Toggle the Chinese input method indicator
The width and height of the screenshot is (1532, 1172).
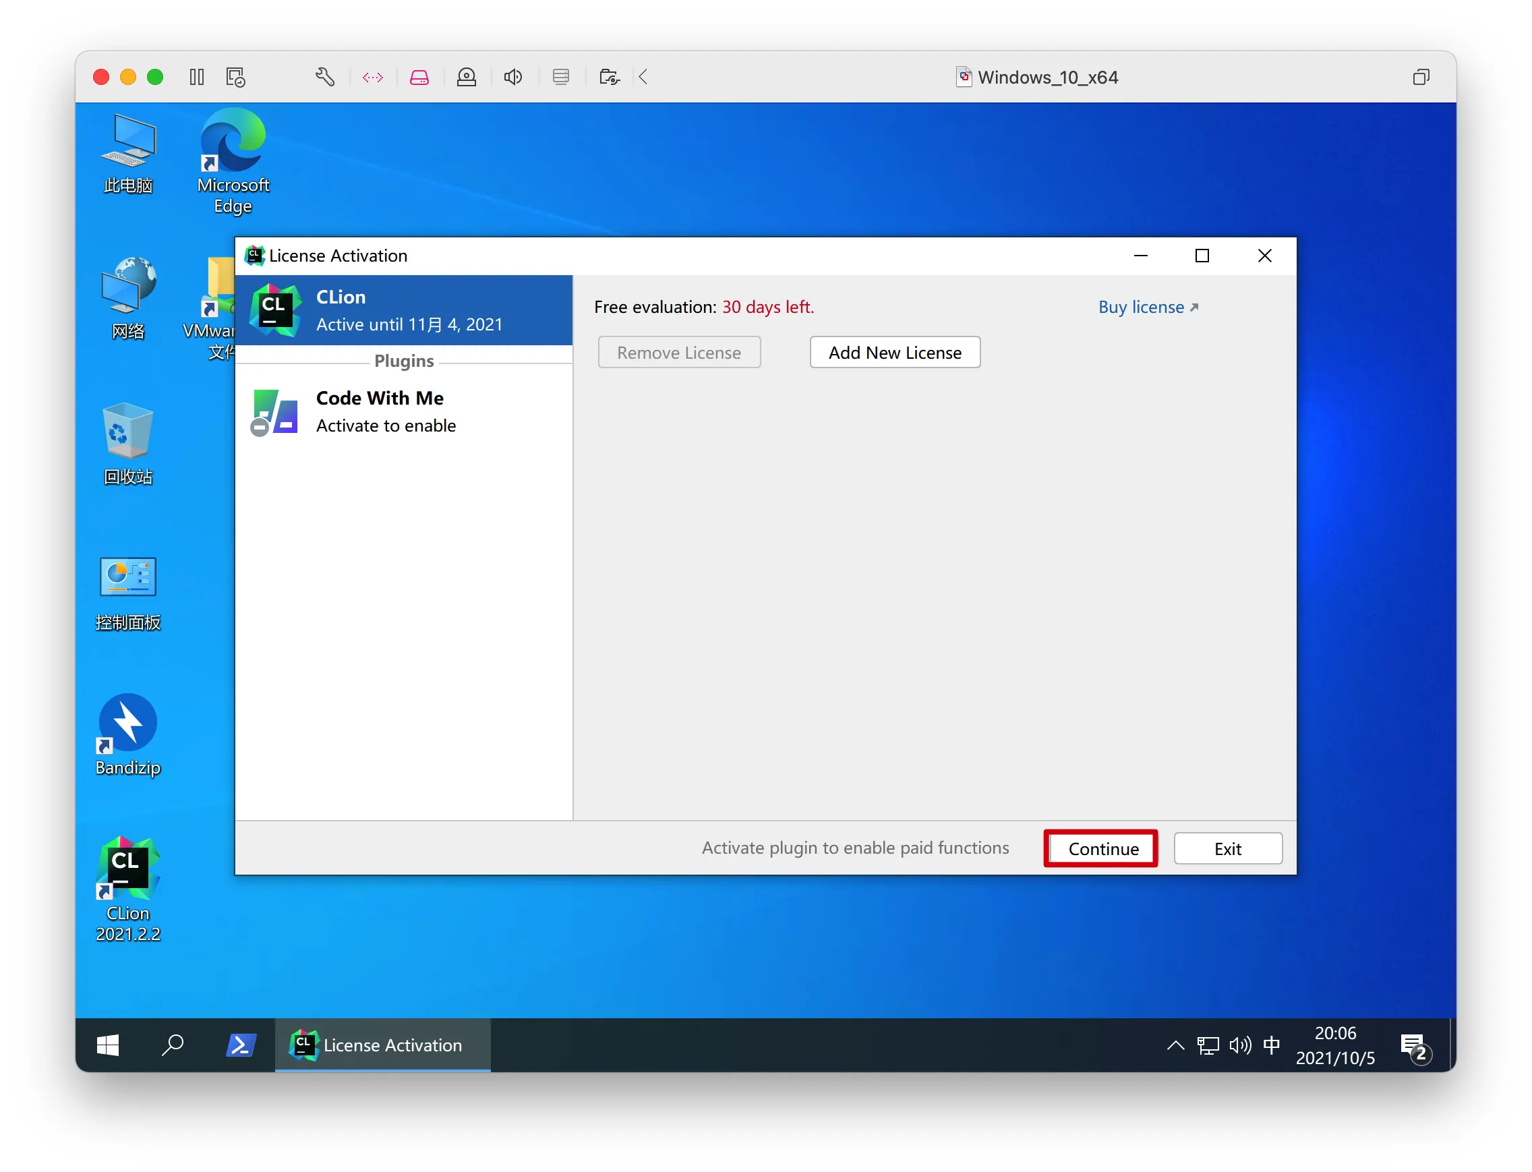(1271, 1045)
